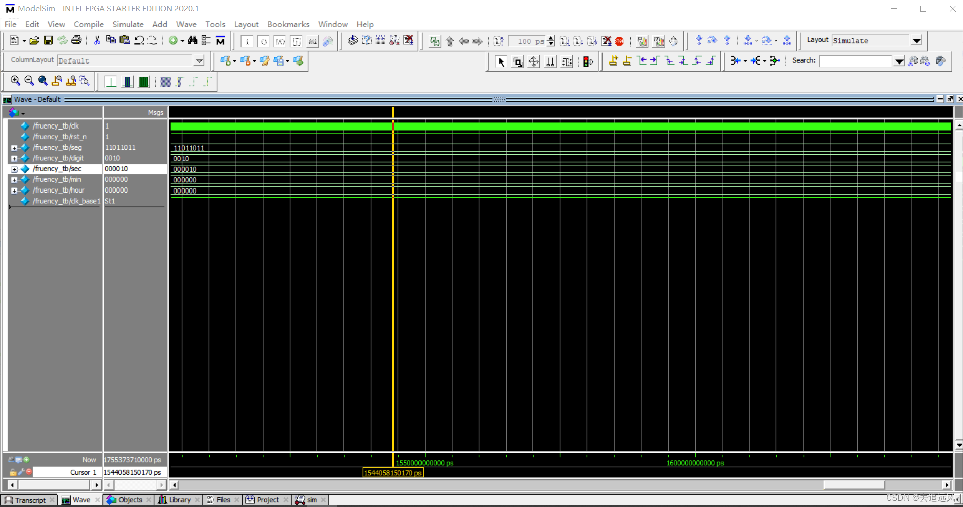Expand the /fruency_tb/seg signal
Viewport: 963px width, 507px height.
pos(14,148)
